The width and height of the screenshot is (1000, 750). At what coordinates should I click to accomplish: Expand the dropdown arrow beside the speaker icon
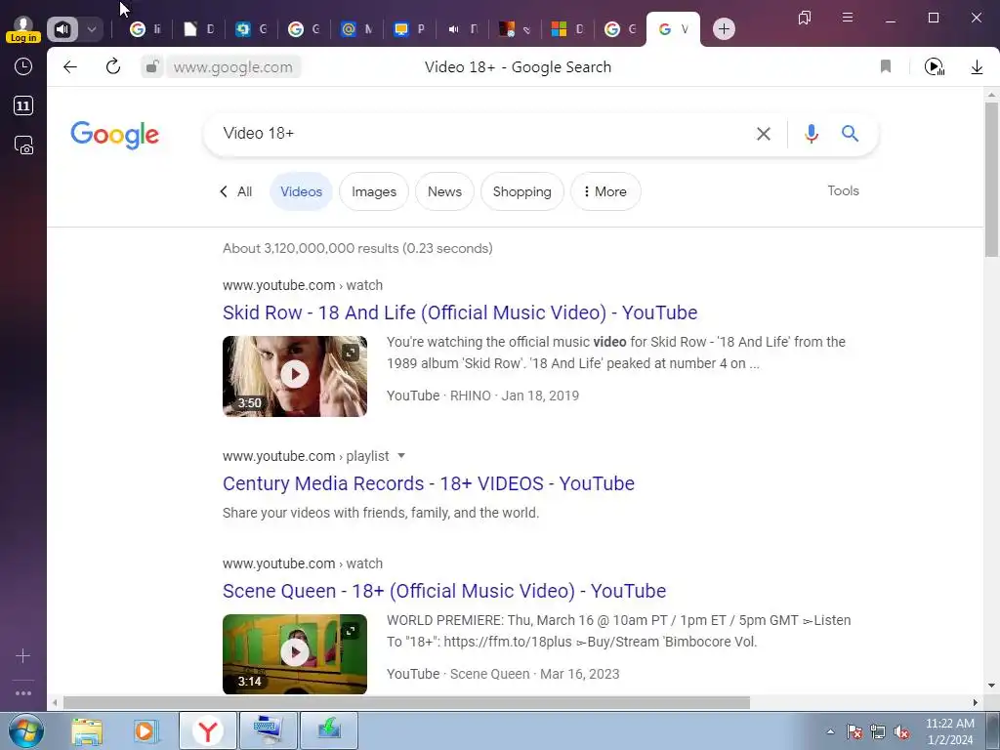pos(91,28)
